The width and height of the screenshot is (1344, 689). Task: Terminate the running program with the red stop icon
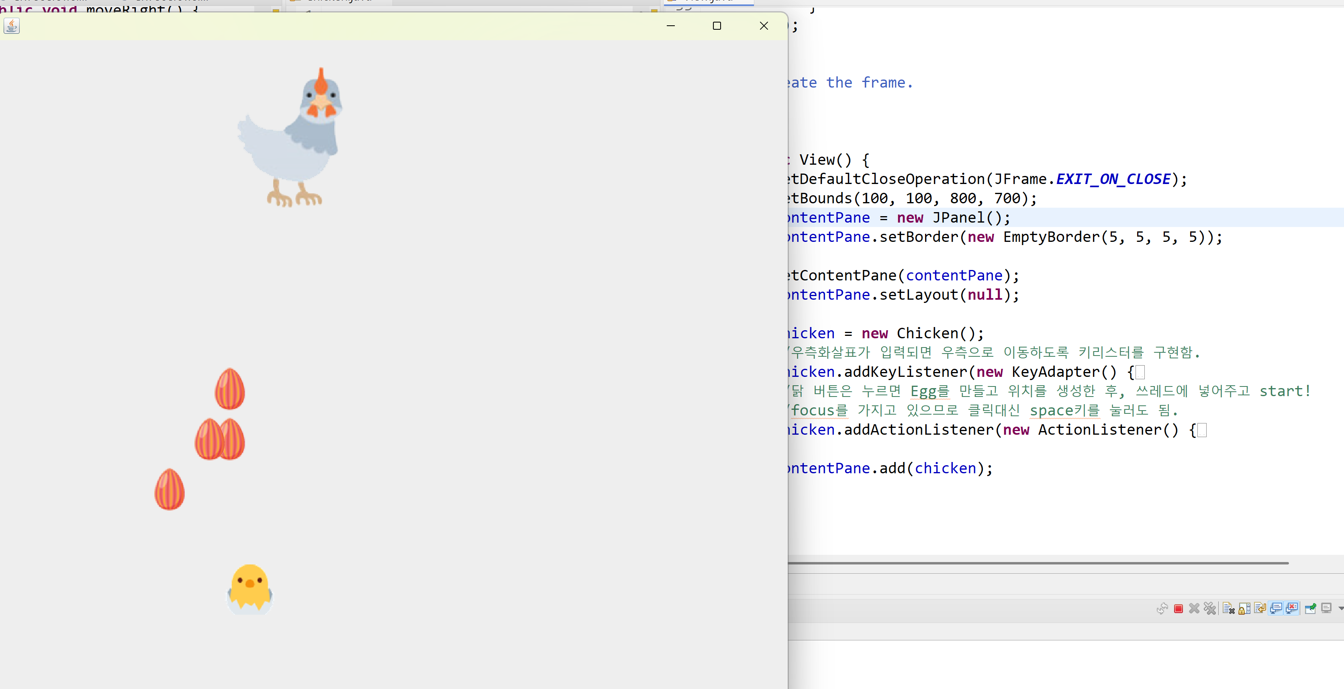1178,609
